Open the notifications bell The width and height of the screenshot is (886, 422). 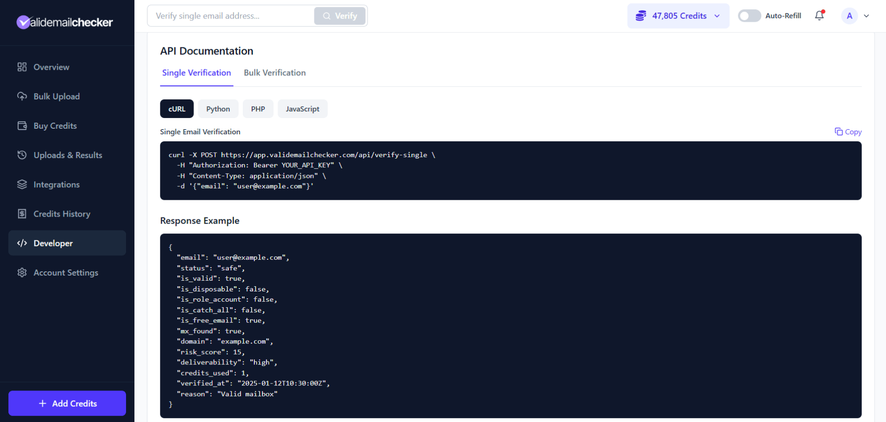point(819,15)
